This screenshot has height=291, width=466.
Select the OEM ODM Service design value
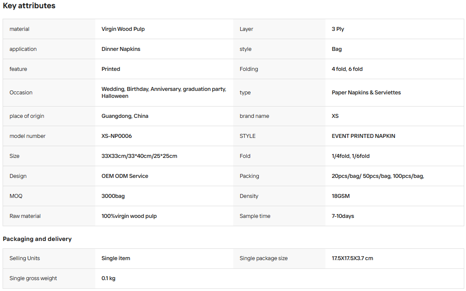(x=125, y=176)
